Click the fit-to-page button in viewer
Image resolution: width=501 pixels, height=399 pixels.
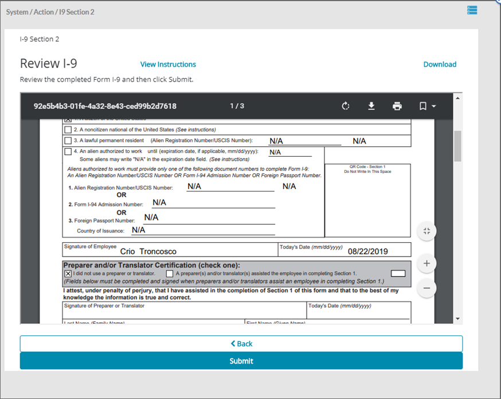click(426, 231)
